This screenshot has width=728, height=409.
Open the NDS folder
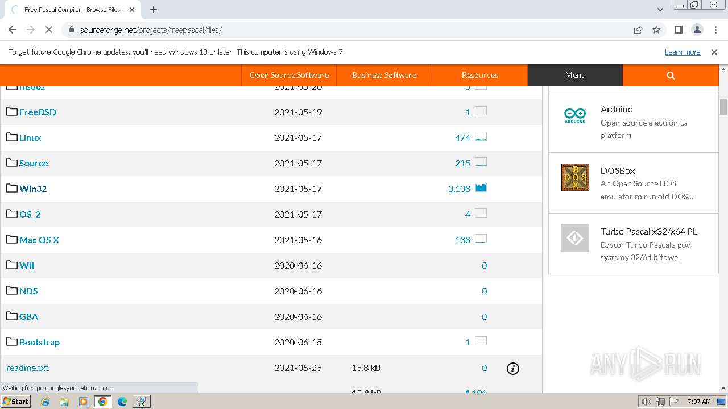point(28,291)
